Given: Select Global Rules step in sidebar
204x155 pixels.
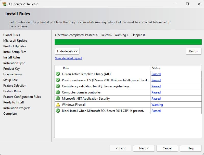Looking at the screenshot, I should pyautogui.click(x=11, y=35).
